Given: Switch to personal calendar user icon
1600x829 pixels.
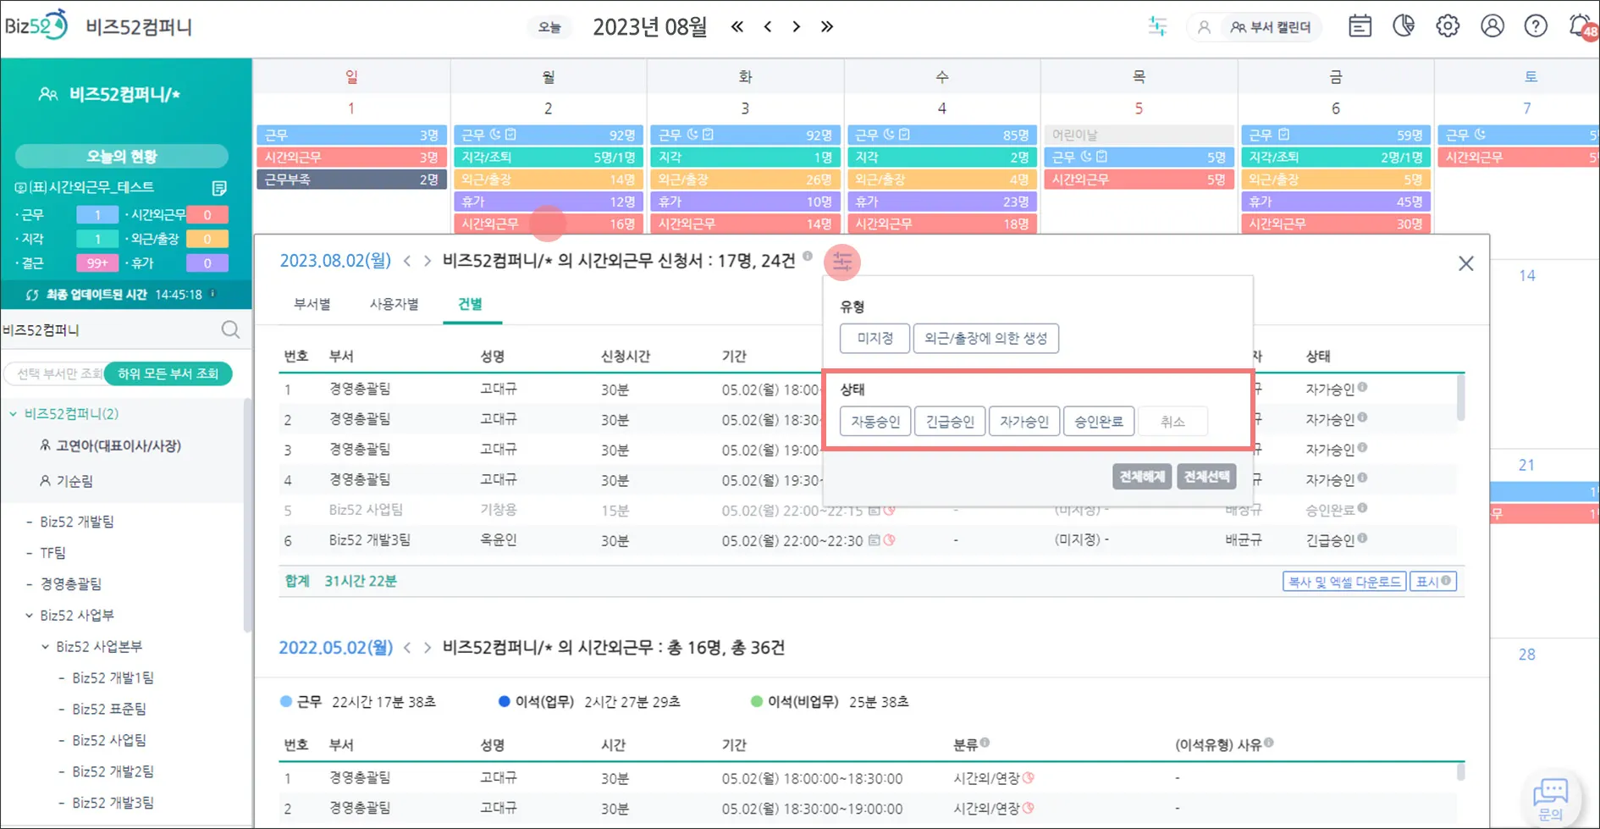Looking at the screenshot, I should (1204, 27).
